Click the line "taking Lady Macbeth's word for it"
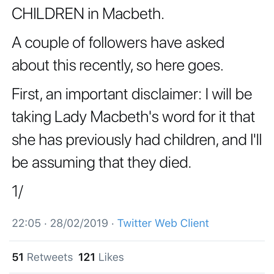This screenshot has height=274, width=274. click(x=133, y=117)
